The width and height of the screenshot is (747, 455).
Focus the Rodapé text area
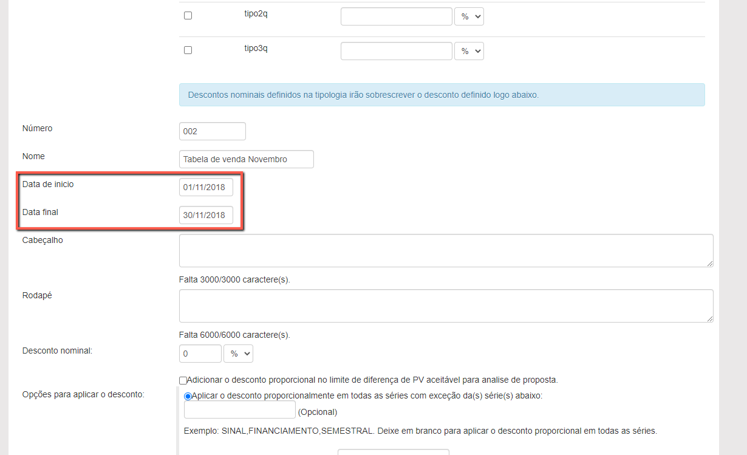click(x=445, y=306)
